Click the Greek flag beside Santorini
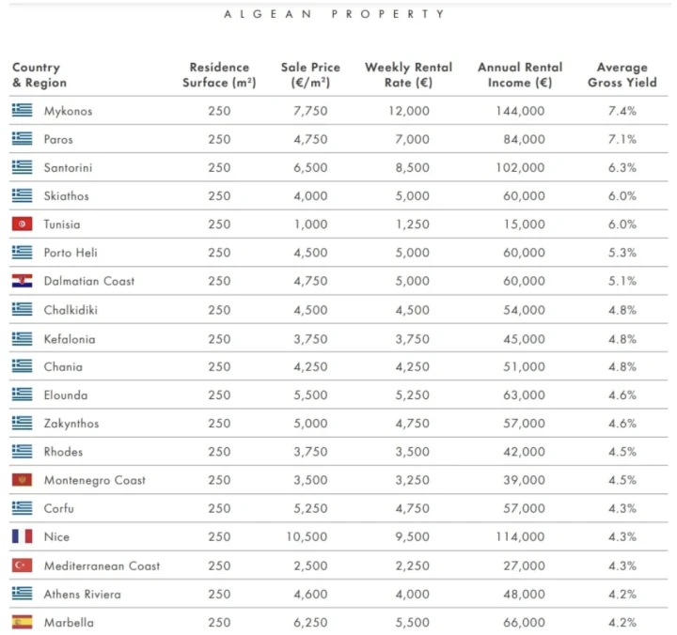677x635 pixels. point(22,167)
